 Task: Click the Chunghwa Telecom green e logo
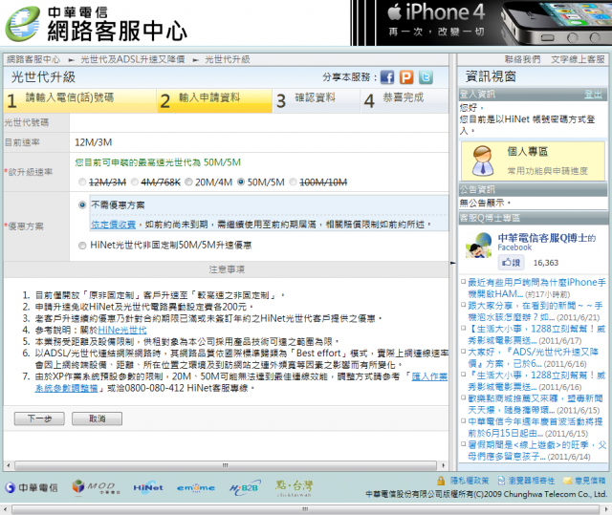click(22, 23)
